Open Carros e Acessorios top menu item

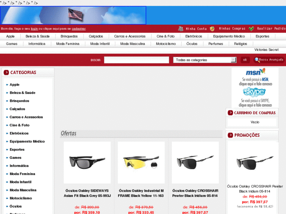(130, 36)
